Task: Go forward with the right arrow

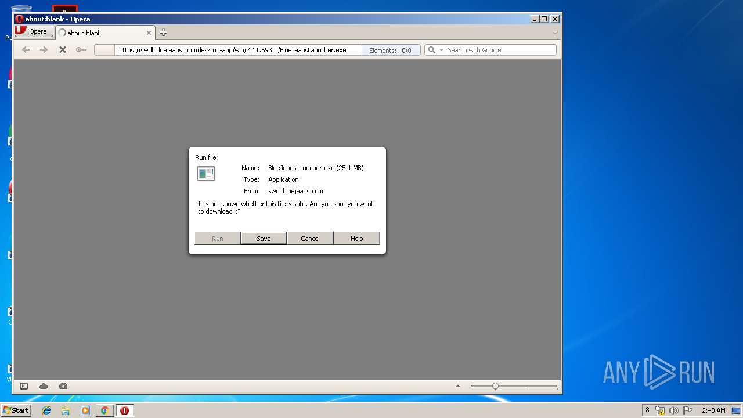Action: (44, 50)
